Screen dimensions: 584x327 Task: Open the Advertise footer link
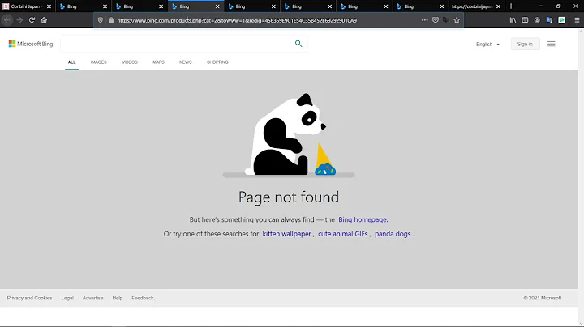(92, 298)
